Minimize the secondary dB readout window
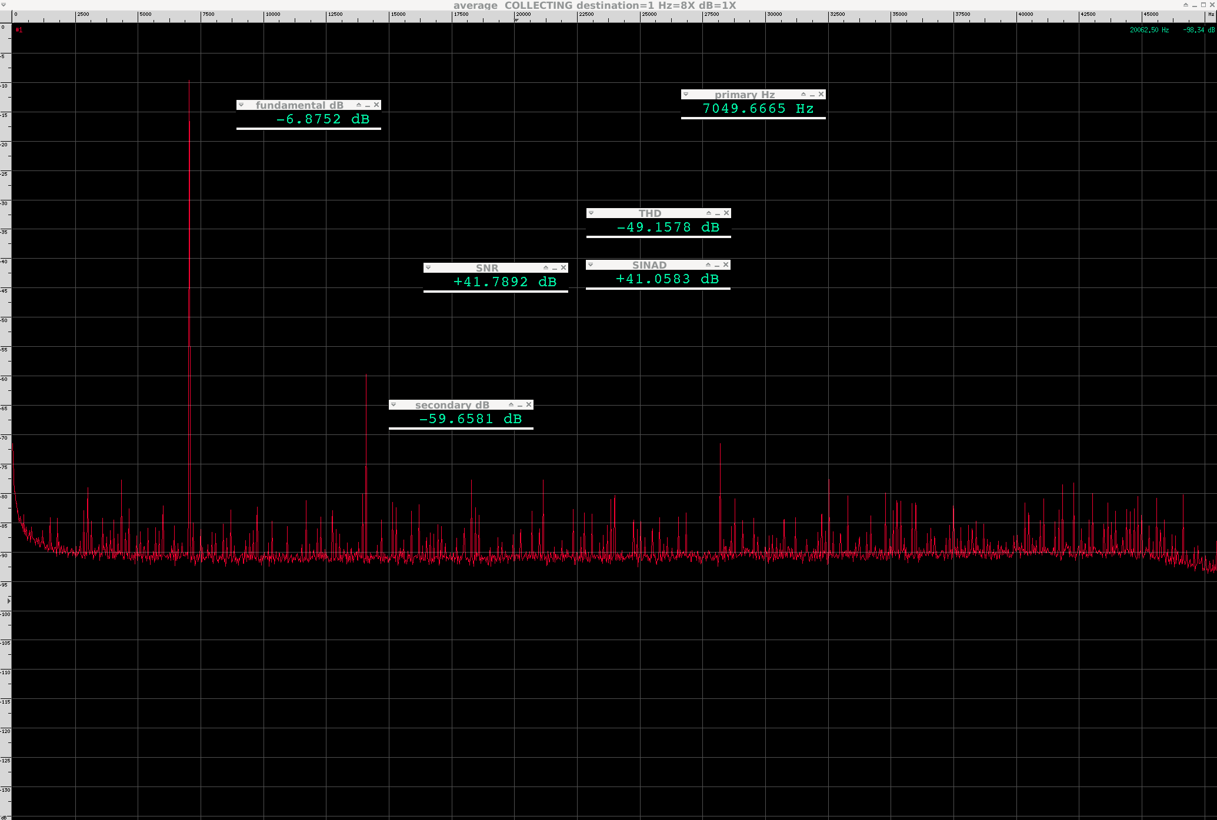This screenshot has height=820, width=1217. 520,406
